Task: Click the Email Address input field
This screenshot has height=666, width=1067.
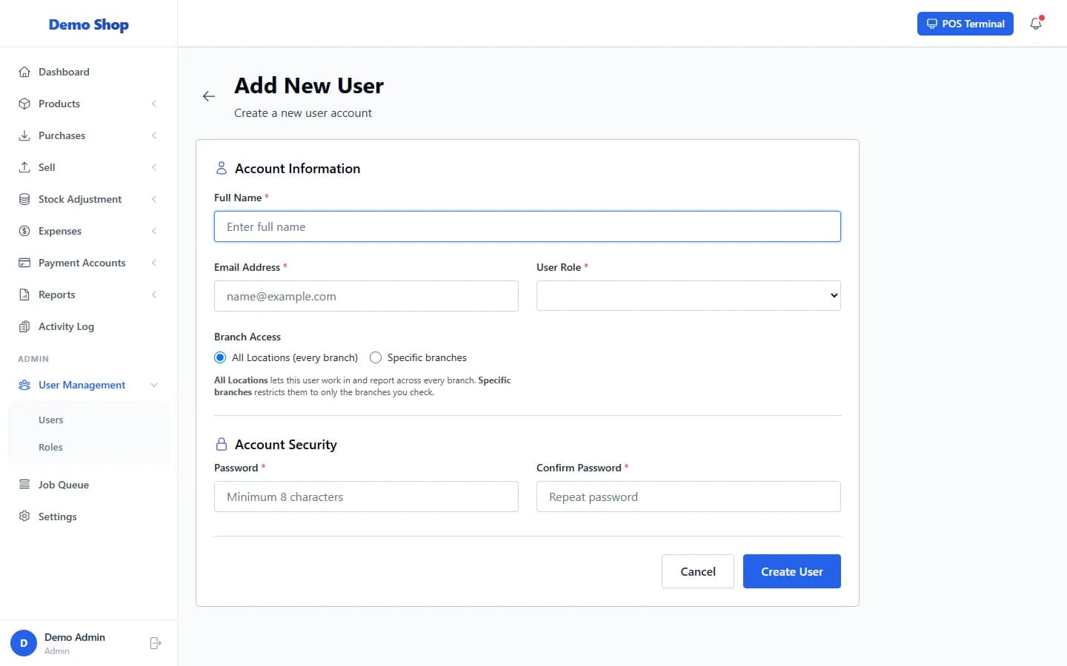Action: [x=366, y=296]
